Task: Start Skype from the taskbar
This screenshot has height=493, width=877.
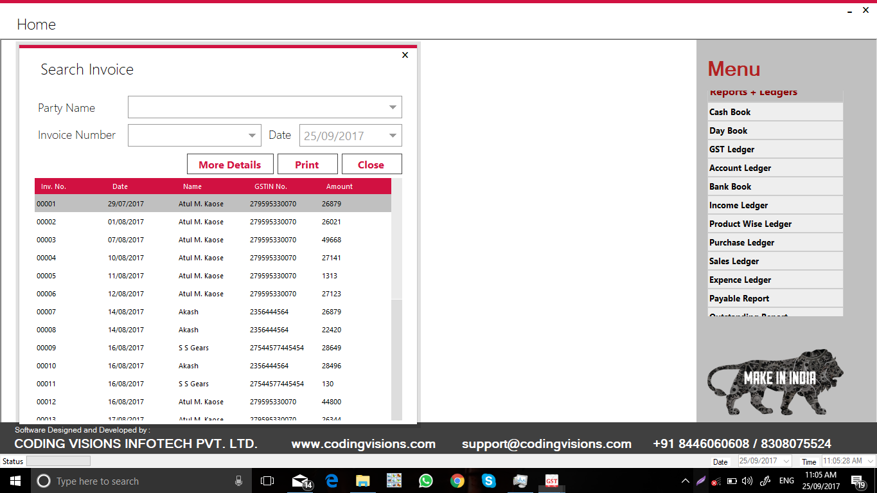Action: click(488, 481)
